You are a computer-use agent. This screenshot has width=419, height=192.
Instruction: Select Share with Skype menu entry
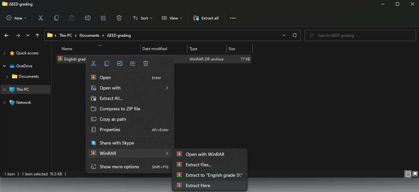point(117,143)
